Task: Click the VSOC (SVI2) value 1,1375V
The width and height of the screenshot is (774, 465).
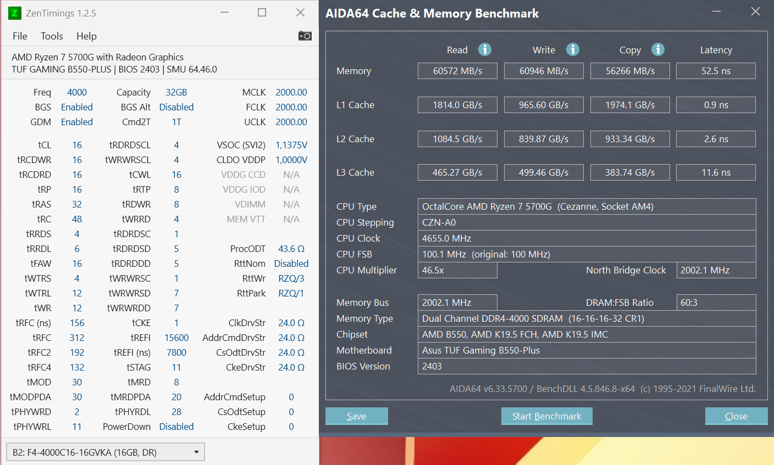Action: [x=291, y=145]
